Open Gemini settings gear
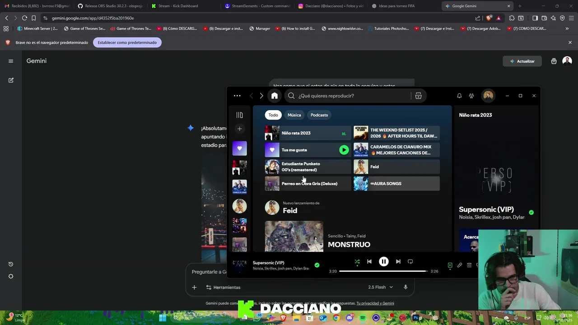Viewport: 578px width, 325px height. coord(11,276)
